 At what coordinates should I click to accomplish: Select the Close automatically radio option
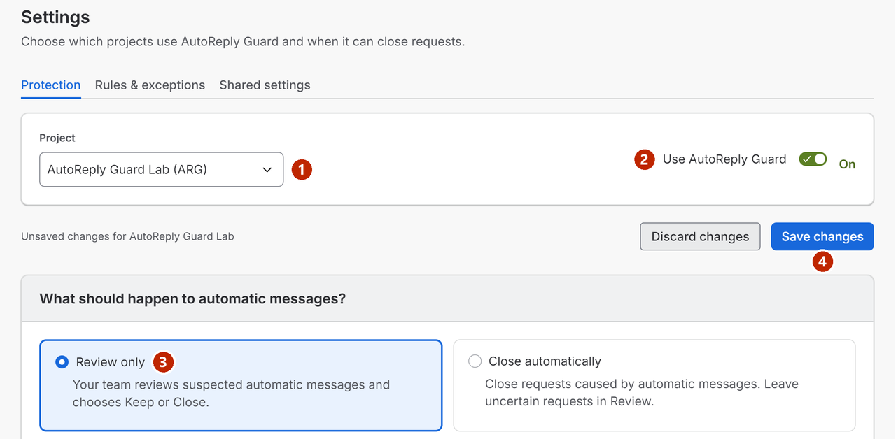click(x=475, y=361)
